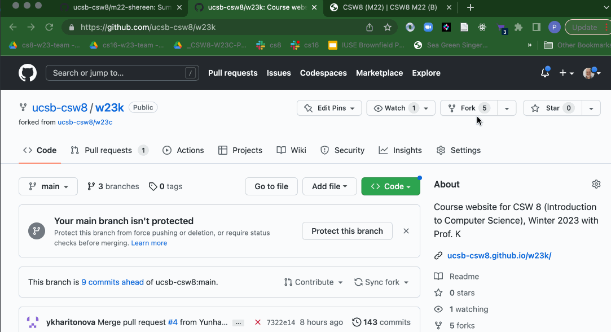Open the Add file dropdown
Viewport: 611px width, 332px height.
(x=329, y=186)
